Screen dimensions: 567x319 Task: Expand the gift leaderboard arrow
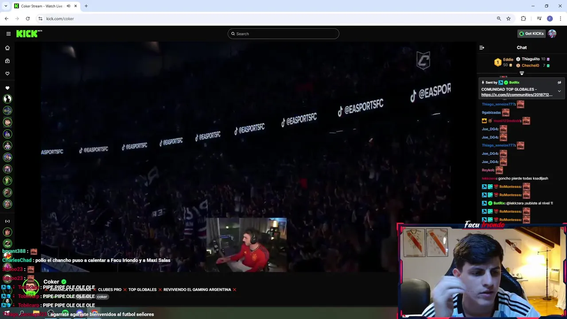point(522,74)
